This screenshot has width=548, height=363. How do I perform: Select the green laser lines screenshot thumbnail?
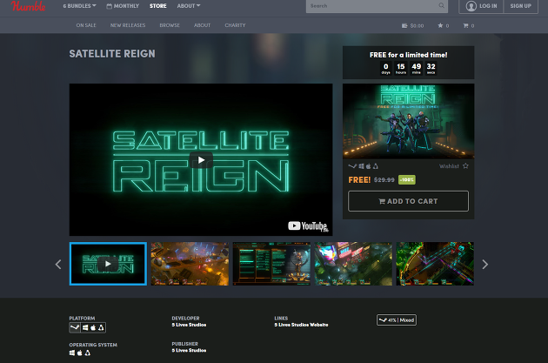pyautogui.click(x=435, y=264)
